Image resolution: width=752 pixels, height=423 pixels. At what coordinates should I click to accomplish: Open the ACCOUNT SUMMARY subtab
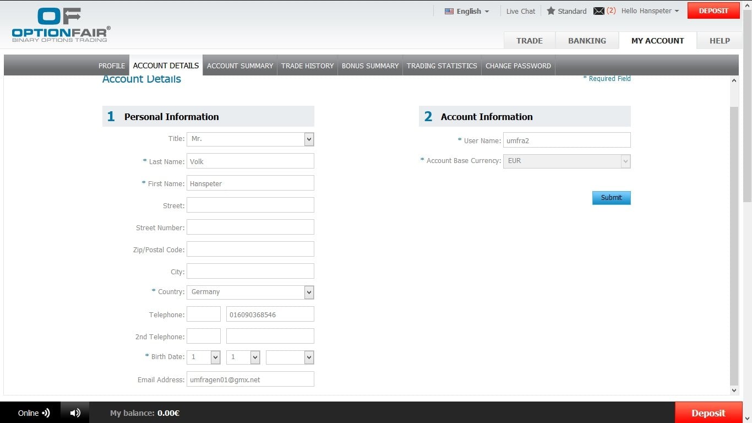coord(240,66)
